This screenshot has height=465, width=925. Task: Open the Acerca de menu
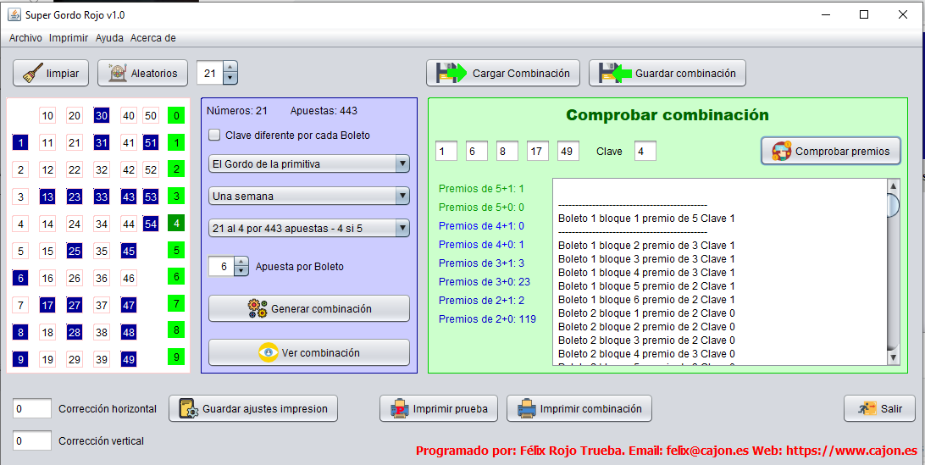[x=152, y=38]
